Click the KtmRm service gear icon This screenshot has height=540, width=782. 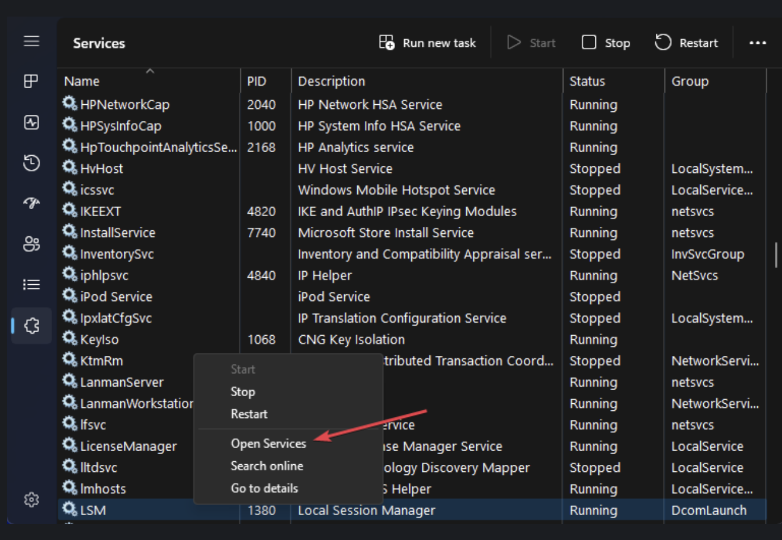pos(70,359)
